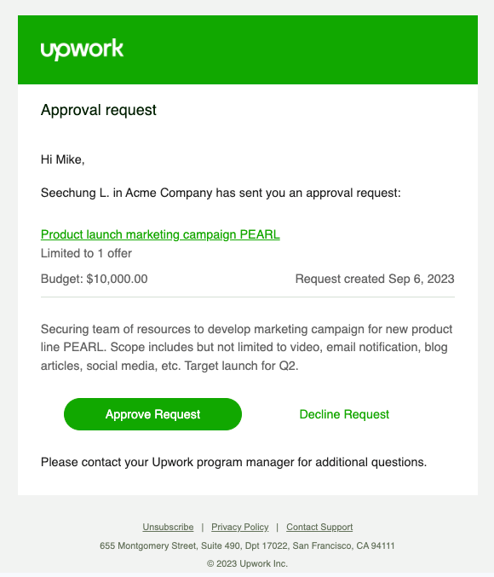Click the Montgomery Street address line
494x577 pixels.
(247, 545)
